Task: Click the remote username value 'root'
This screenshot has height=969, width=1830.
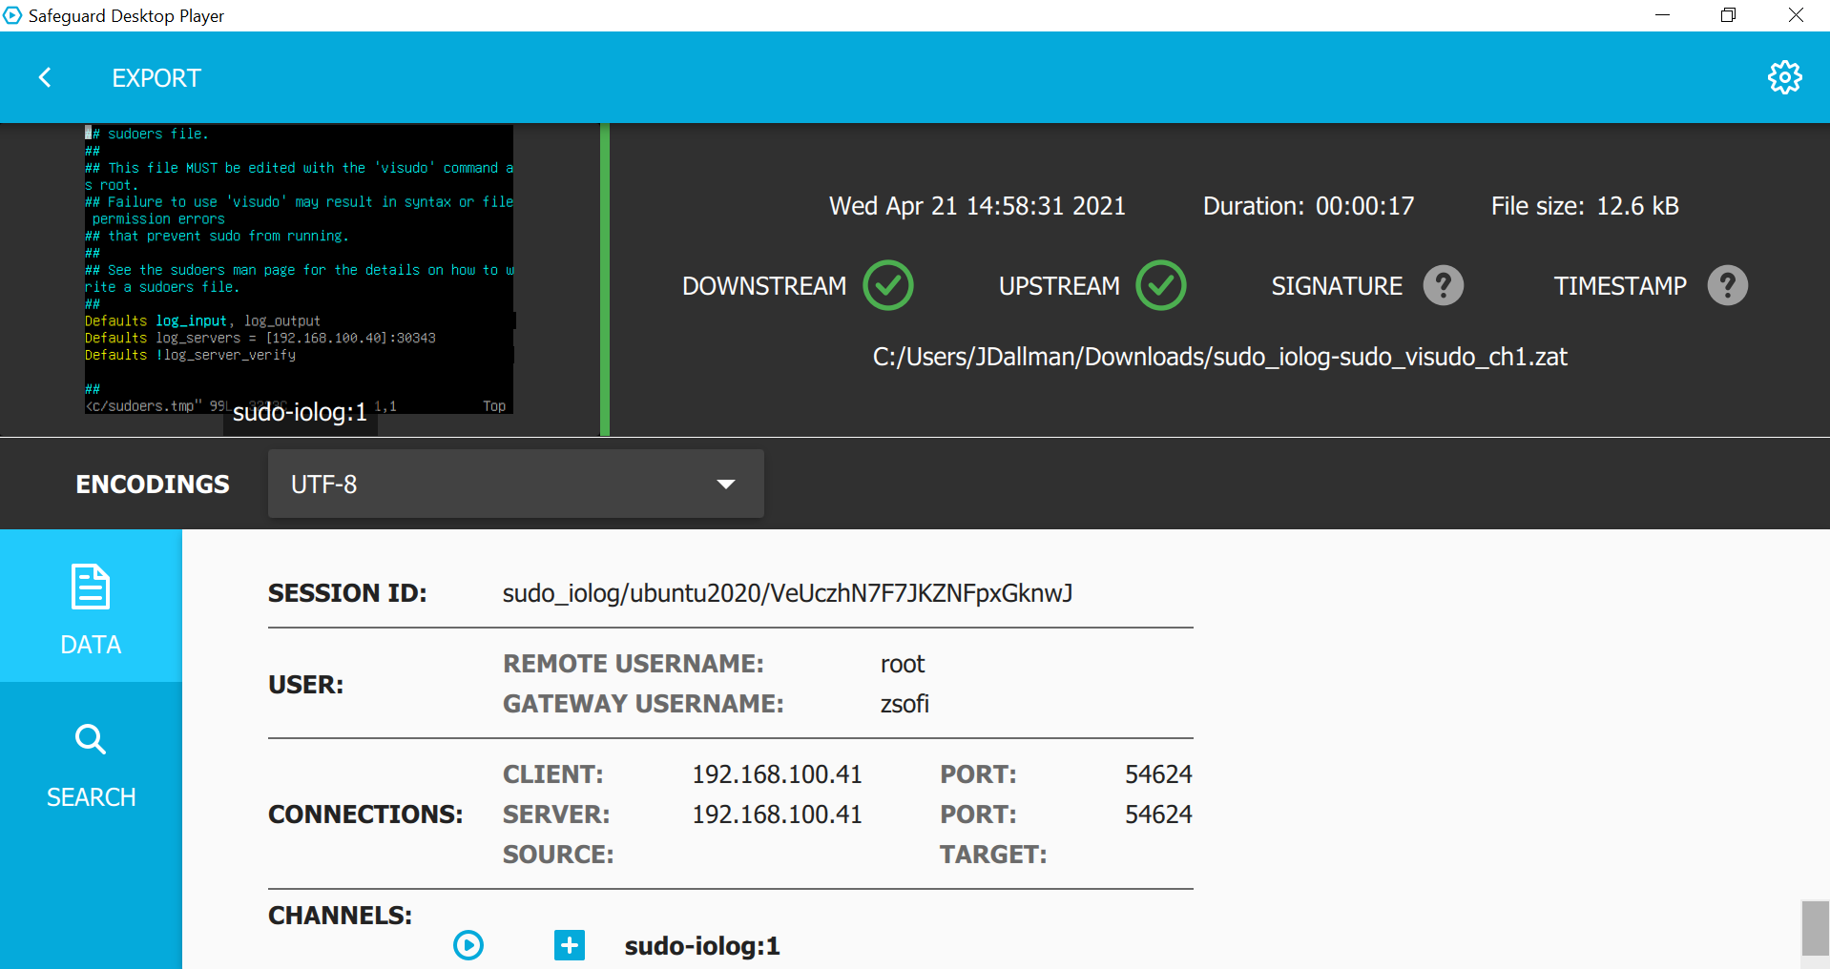Action: [903, 664]
